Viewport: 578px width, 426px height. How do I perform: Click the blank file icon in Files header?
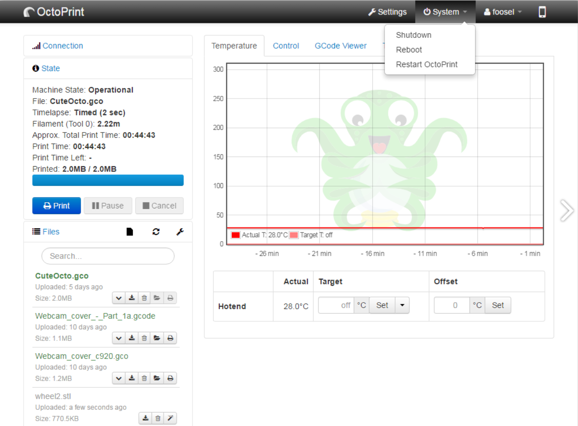coord(130,232)
